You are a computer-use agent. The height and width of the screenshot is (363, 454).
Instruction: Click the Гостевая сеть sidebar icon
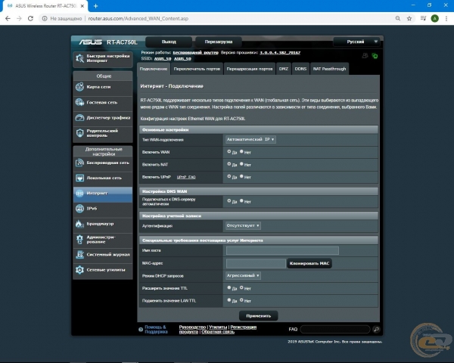tap(80, 102)
